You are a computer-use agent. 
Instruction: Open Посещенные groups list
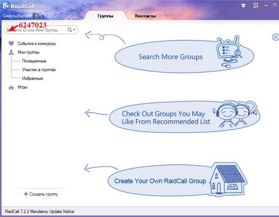[x=34, y=61]
